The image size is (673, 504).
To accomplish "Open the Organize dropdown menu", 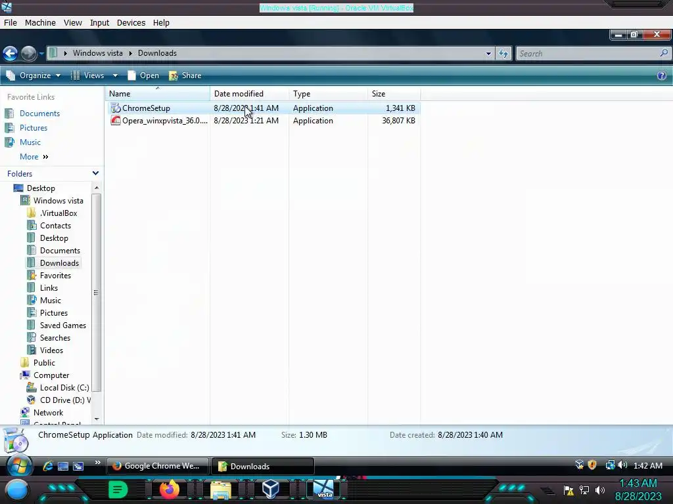I will point(34,75).
